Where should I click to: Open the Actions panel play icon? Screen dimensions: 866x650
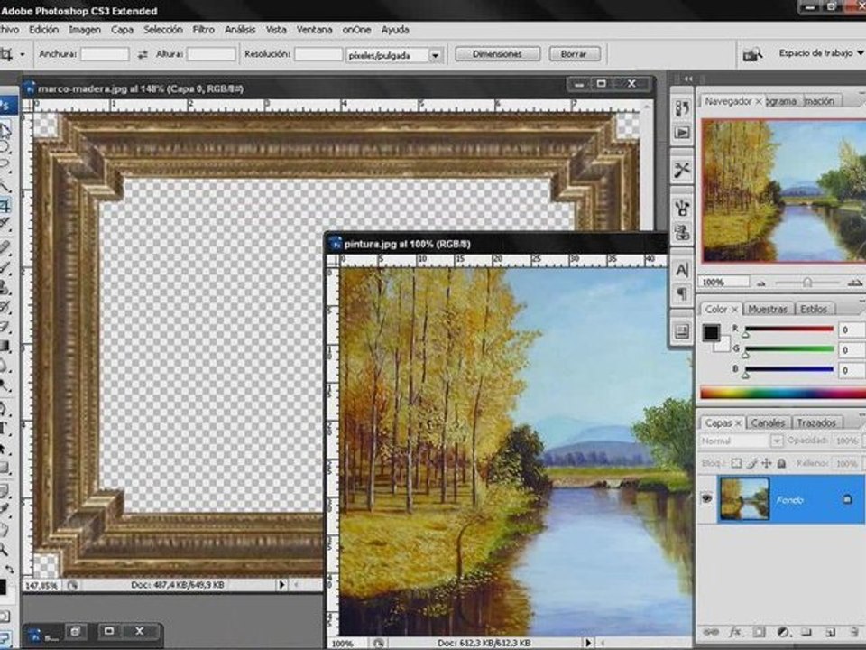tap(682, 133)
